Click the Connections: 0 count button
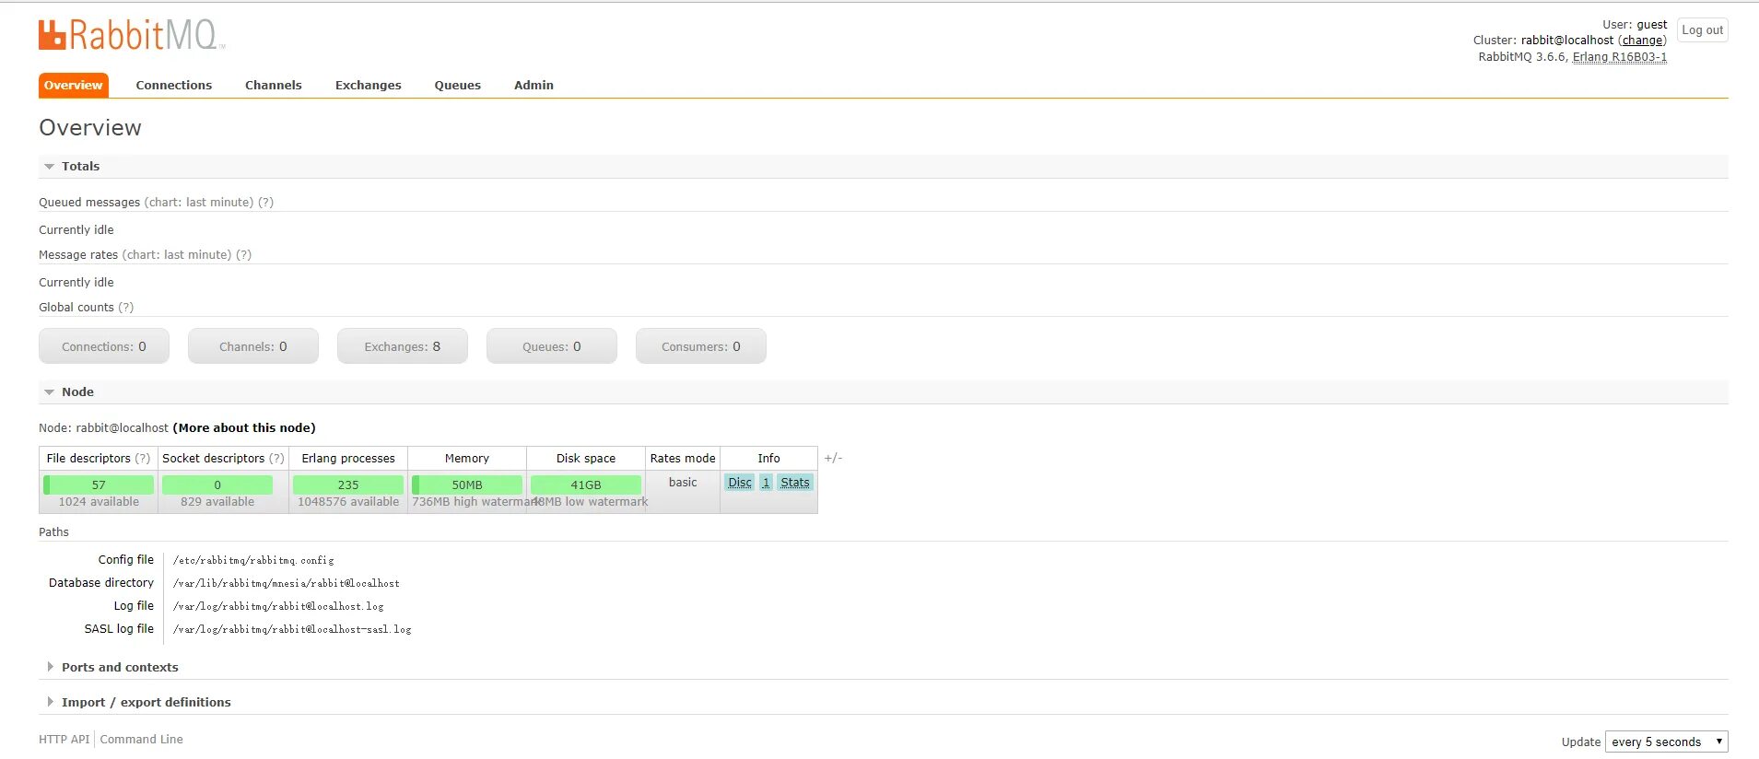1759x759 pixels. [x=104, y=346]
